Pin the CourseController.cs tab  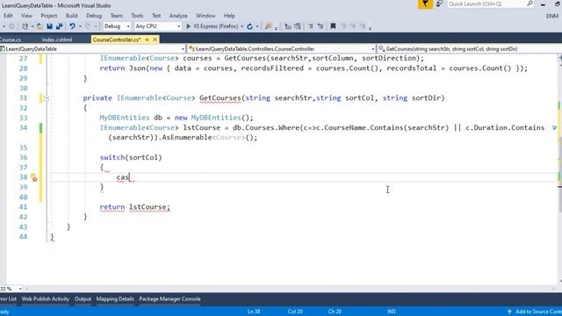pos(147,39)
